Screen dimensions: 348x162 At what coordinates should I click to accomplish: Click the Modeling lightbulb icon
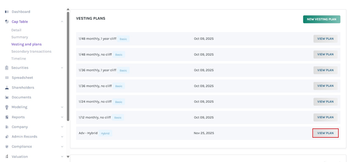point(7,107)
